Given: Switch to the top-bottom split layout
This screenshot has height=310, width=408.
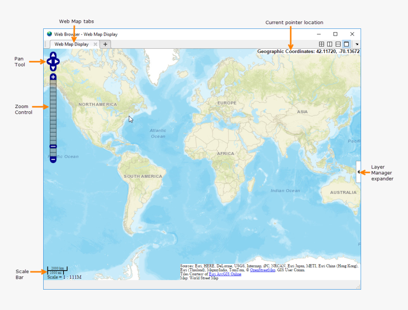Looking at the screenshot, I should click(338, 44).
